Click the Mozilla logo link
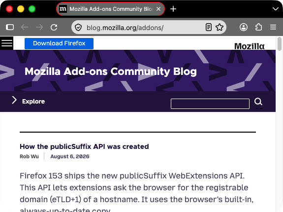 [x=249, y=46]
